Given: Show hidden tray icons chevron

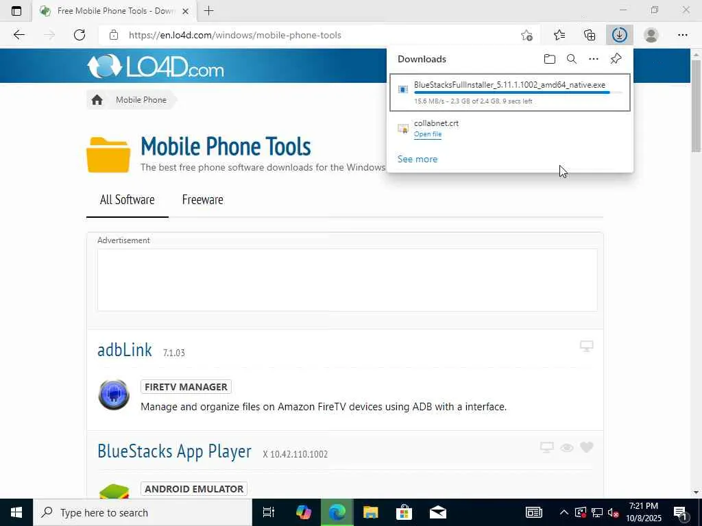Looking at the screenshot, I should pyautogui.click(x=564, y=512).
